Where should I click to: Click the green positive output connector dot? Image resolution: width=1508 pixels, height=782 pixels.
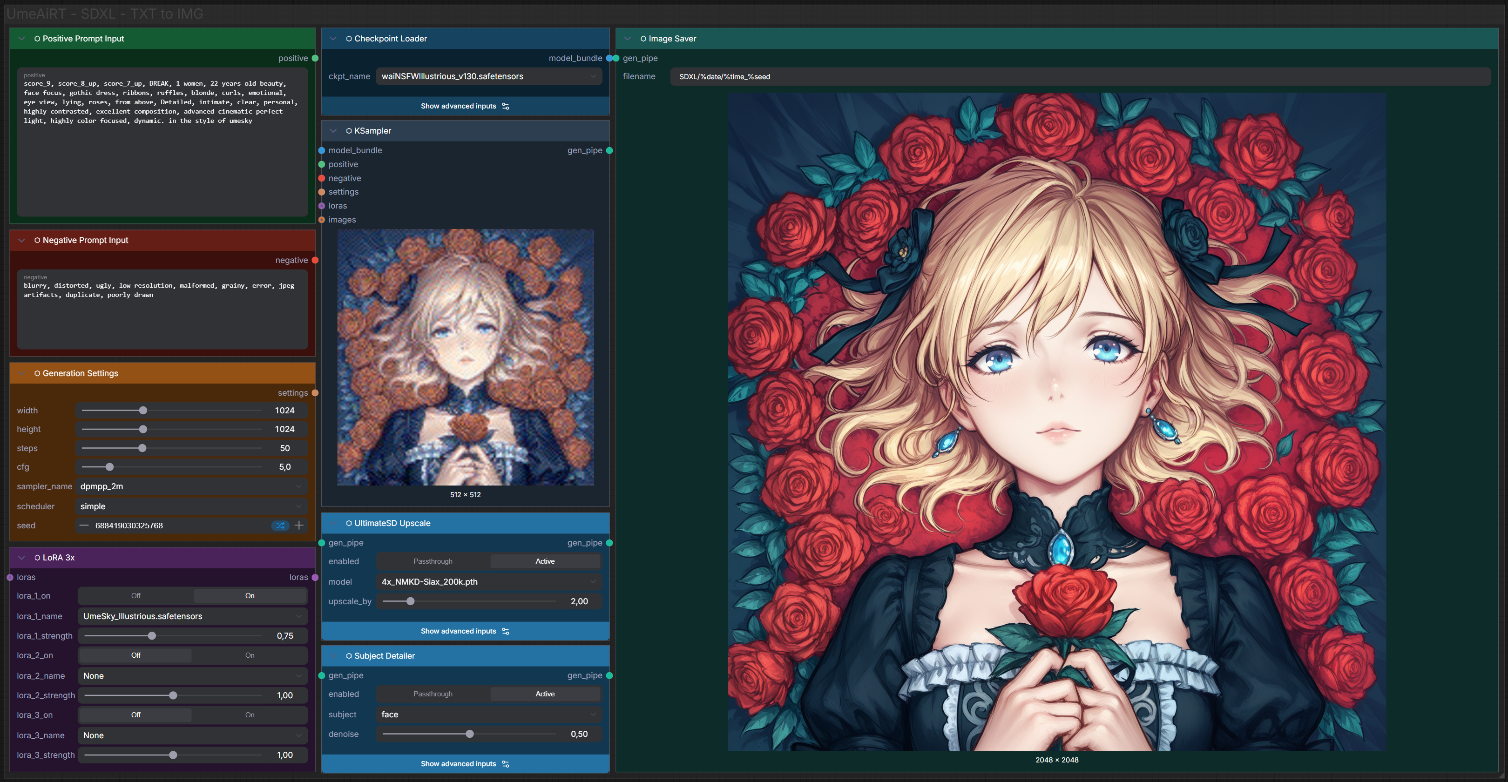[315, 58]
